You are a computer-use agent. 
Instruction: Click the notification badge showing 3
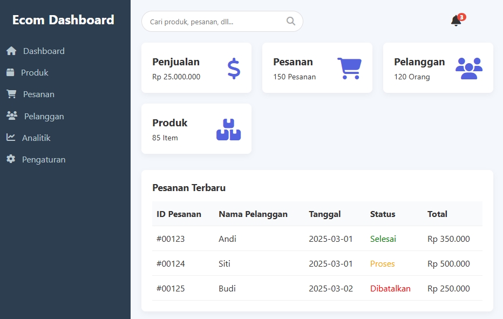pos(462,16)
